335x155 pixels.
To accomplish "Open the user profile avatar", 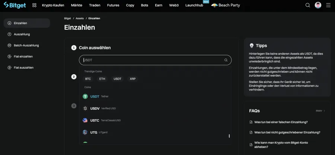I will coord(318,5).
